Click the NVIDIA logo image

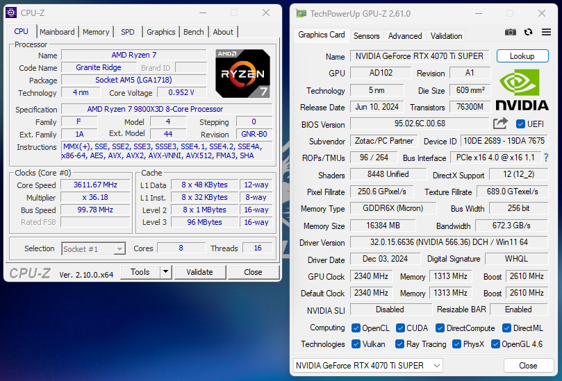point(522,90)
